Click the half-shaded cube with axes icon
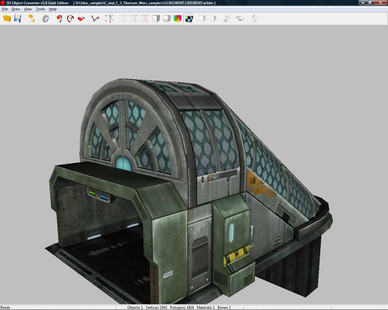388x310 pixels. (x=213, y=19)
